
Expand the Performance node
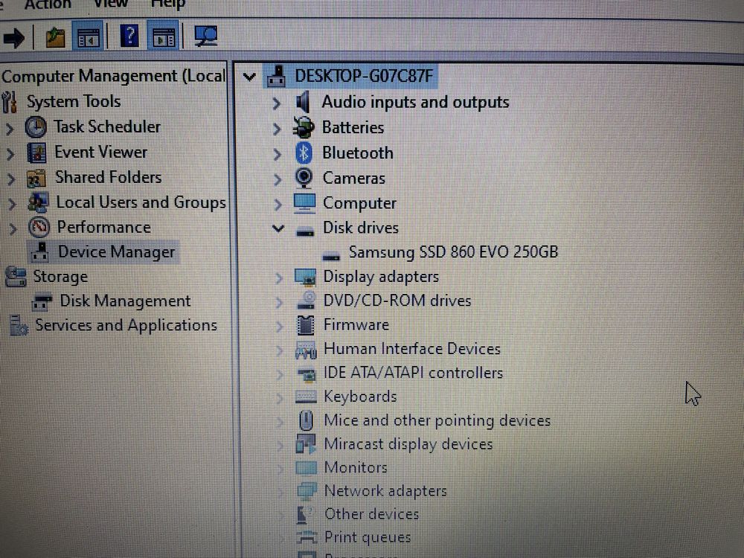point(13,229)
